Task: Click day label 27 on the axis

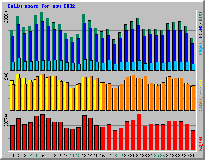Action: pyautogui.click(x=168, y=156)
